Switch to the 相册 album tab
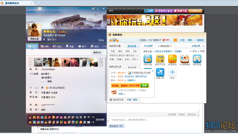 pyautogui.click(x=45, y=46)
